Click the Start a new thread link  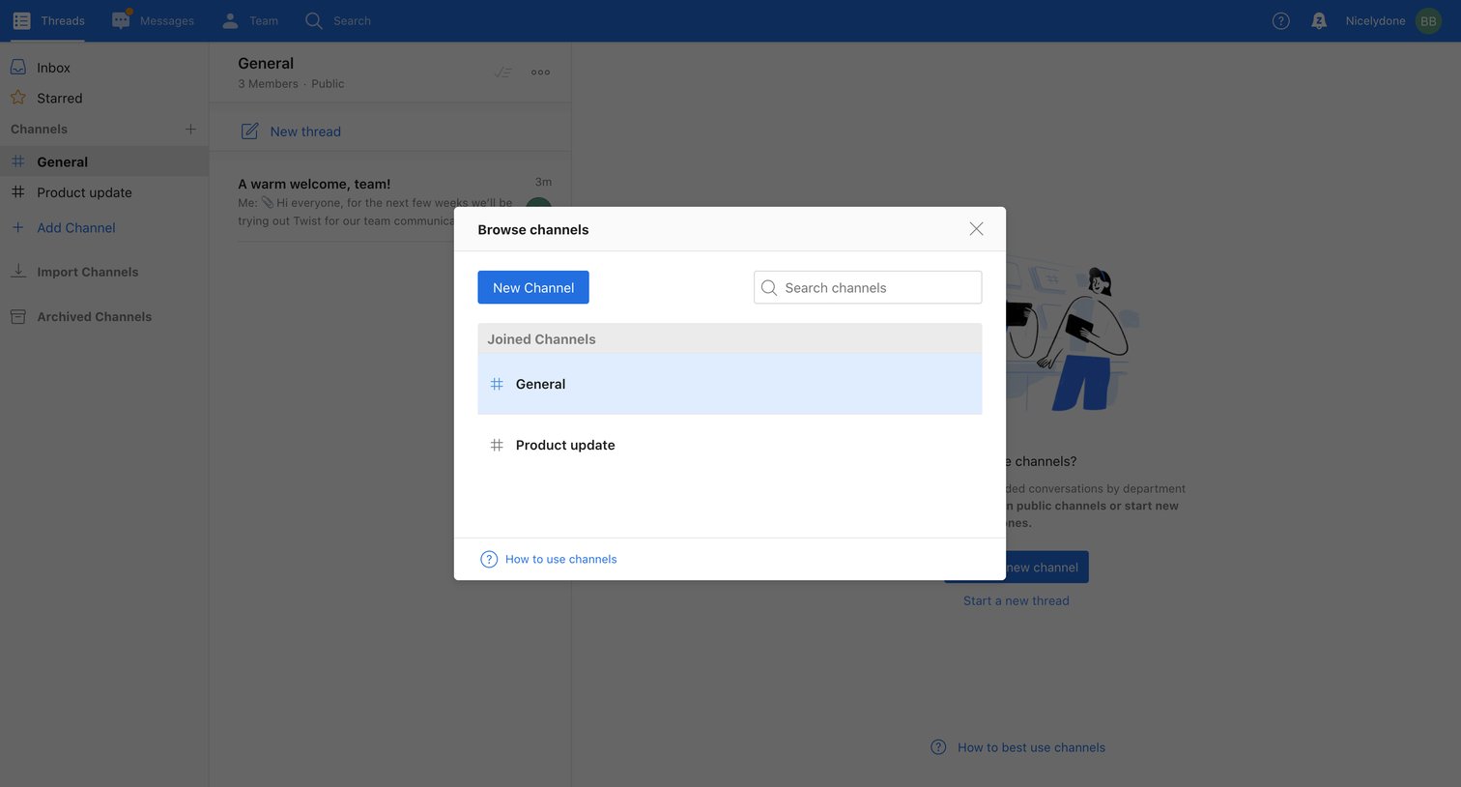pyautogui.click(x=1016, y=600)
